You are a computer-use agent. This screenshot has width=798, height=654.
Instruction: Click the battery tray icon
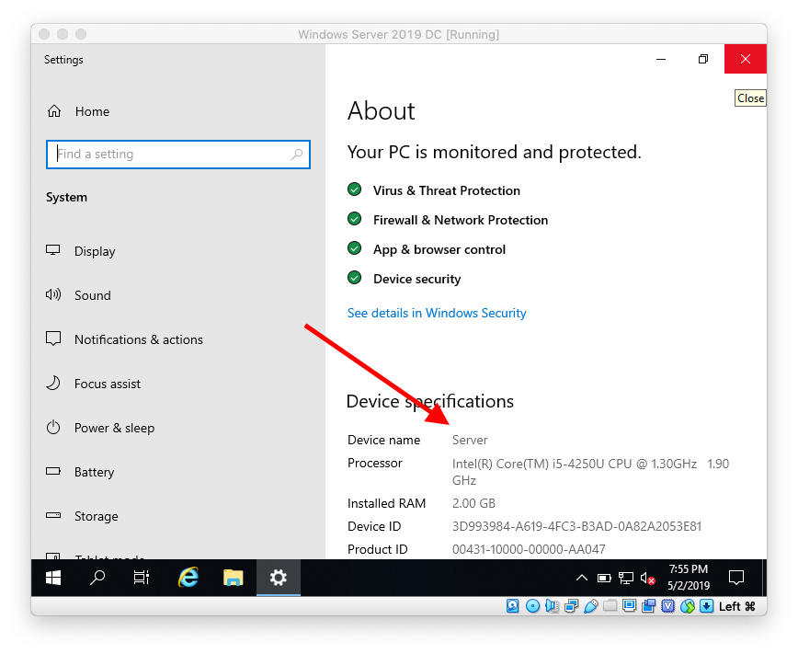click(x=604, y=578)
